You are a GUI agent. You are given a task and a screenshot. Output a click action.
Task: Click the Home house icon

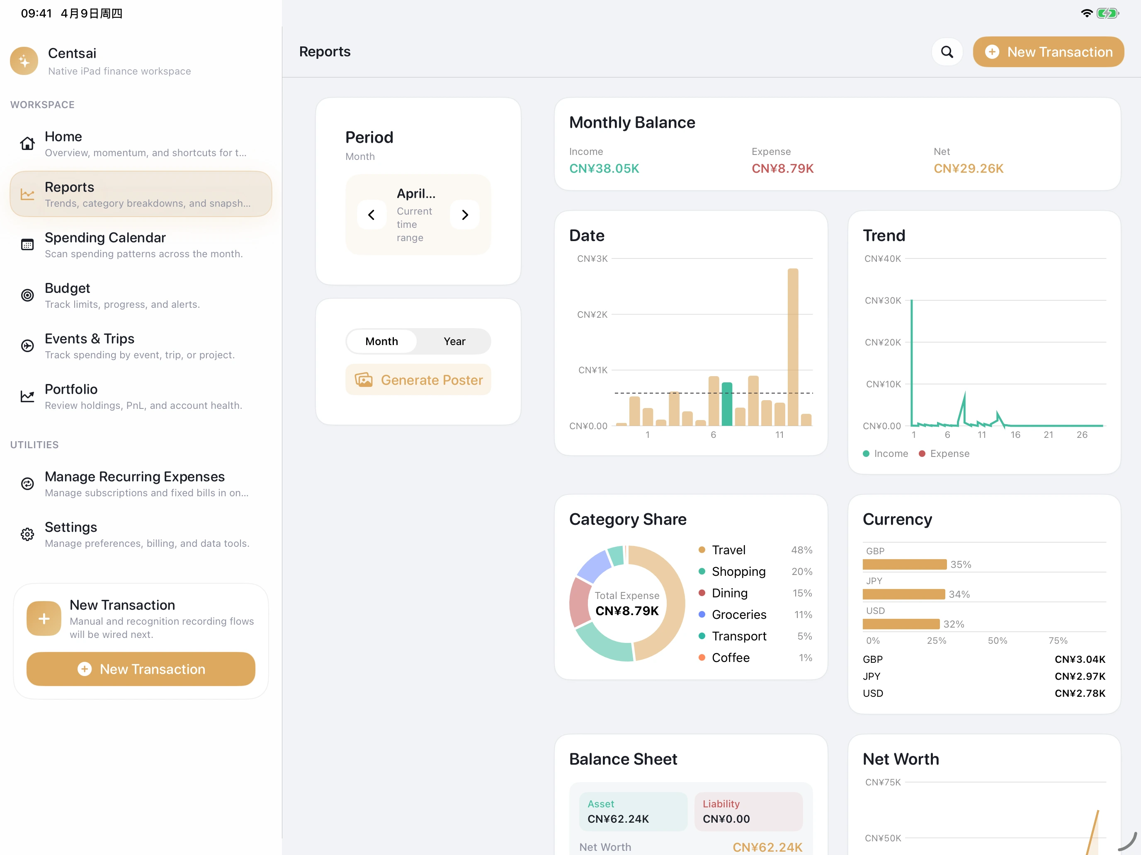coord(27,143)
